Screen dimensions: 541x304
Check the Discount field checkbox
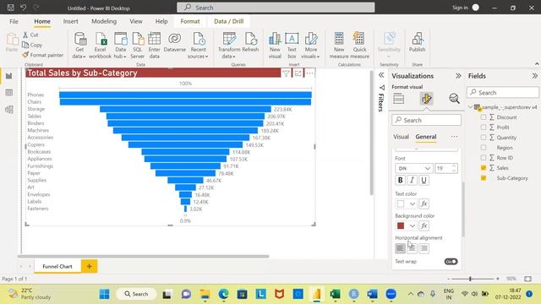tap(484, 117)
